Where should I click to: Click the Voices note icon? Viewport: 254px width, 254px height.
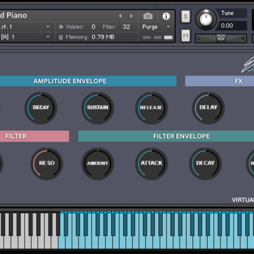[x=61, y=27]
